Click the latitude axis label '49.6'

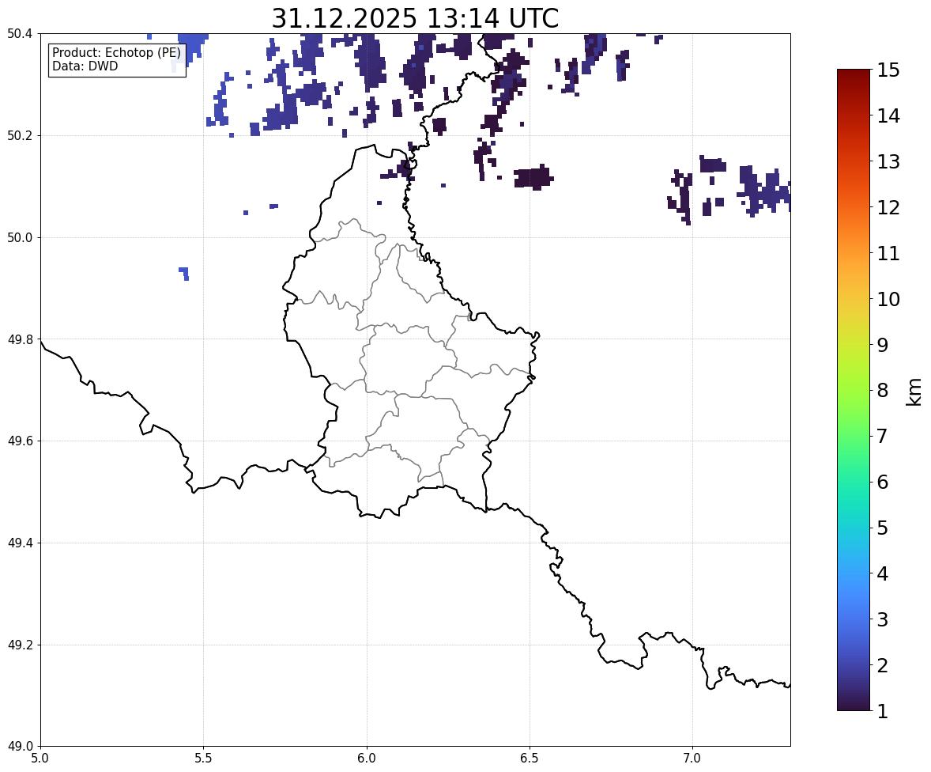(20, 441)
